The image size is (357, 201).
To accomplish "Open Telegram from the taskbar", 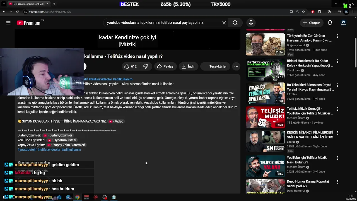I will point(69,197).
